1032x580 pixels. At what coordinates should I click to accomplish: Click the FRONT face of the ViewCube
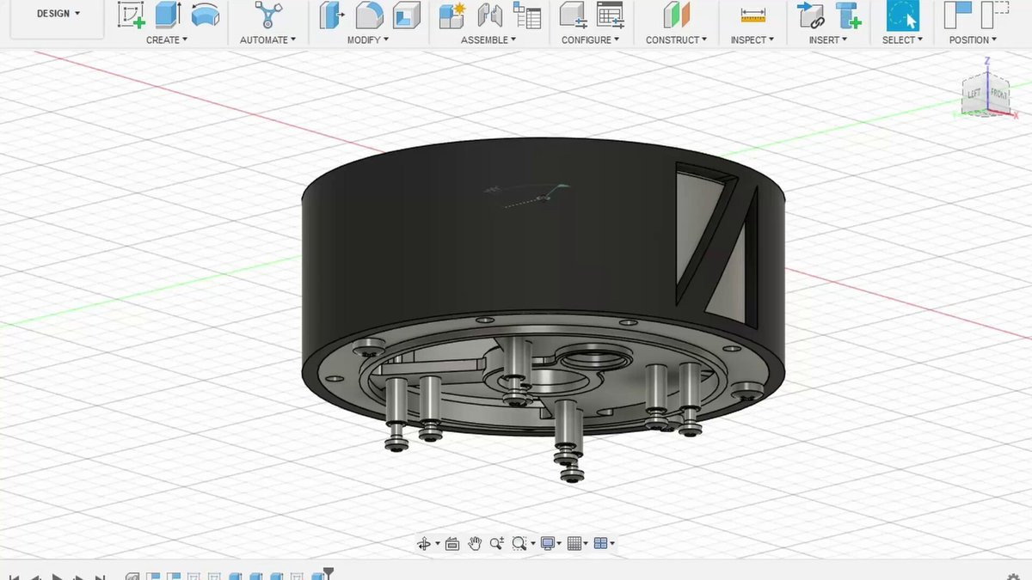[998, 93]
